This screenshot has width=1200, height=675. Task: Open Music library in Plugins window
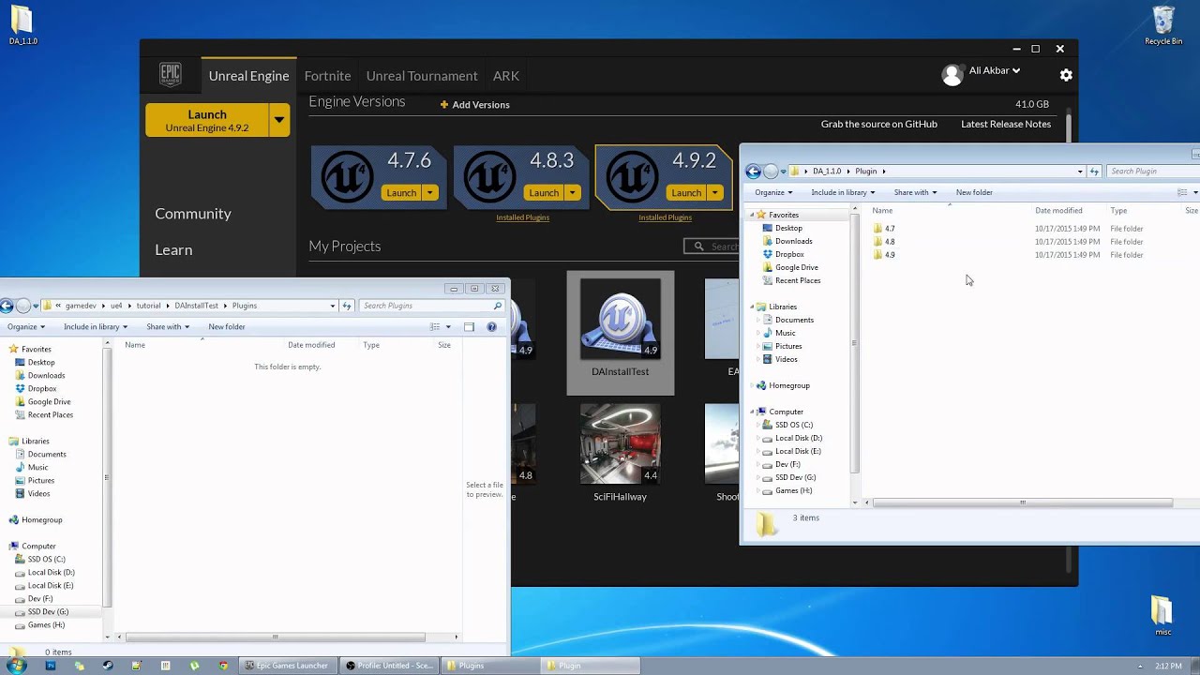point(32,467)
